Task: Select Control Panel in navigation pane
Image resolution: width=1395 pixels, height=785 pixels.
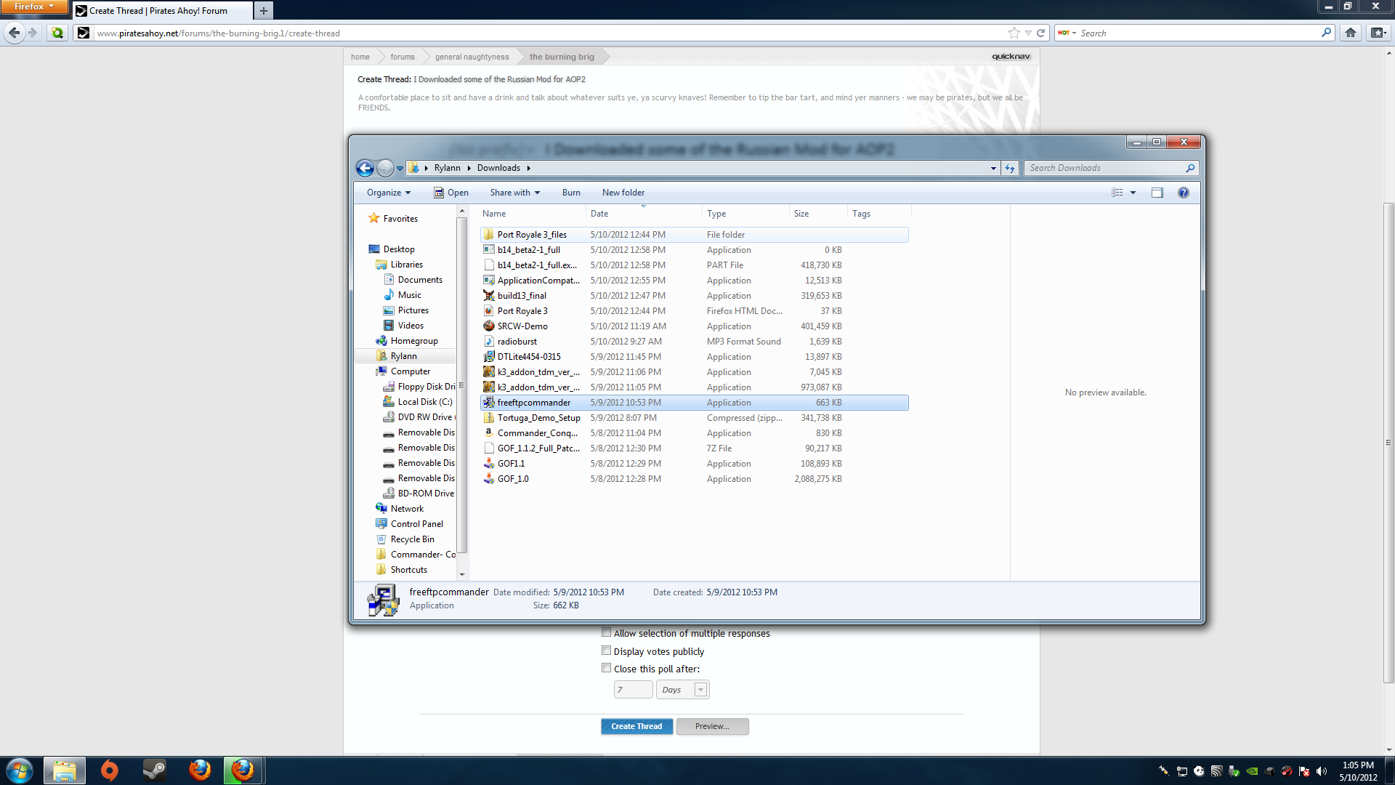Action: click(x=416, y=524)
